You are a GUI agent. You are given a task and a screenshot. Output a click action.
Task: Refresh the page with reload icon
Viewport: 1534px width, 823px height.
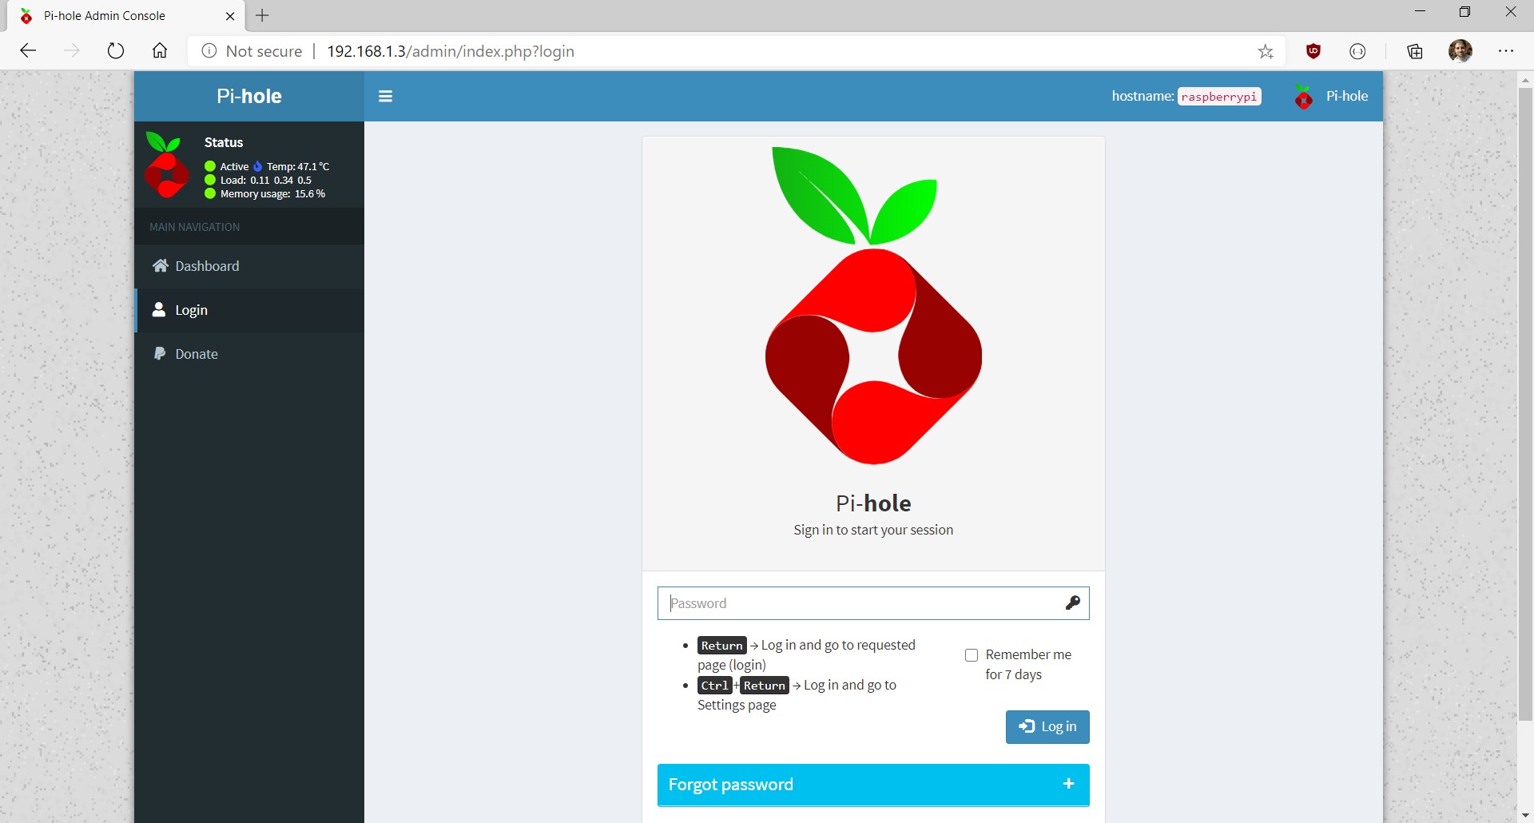pyautogui.click(x=116, y=51)
